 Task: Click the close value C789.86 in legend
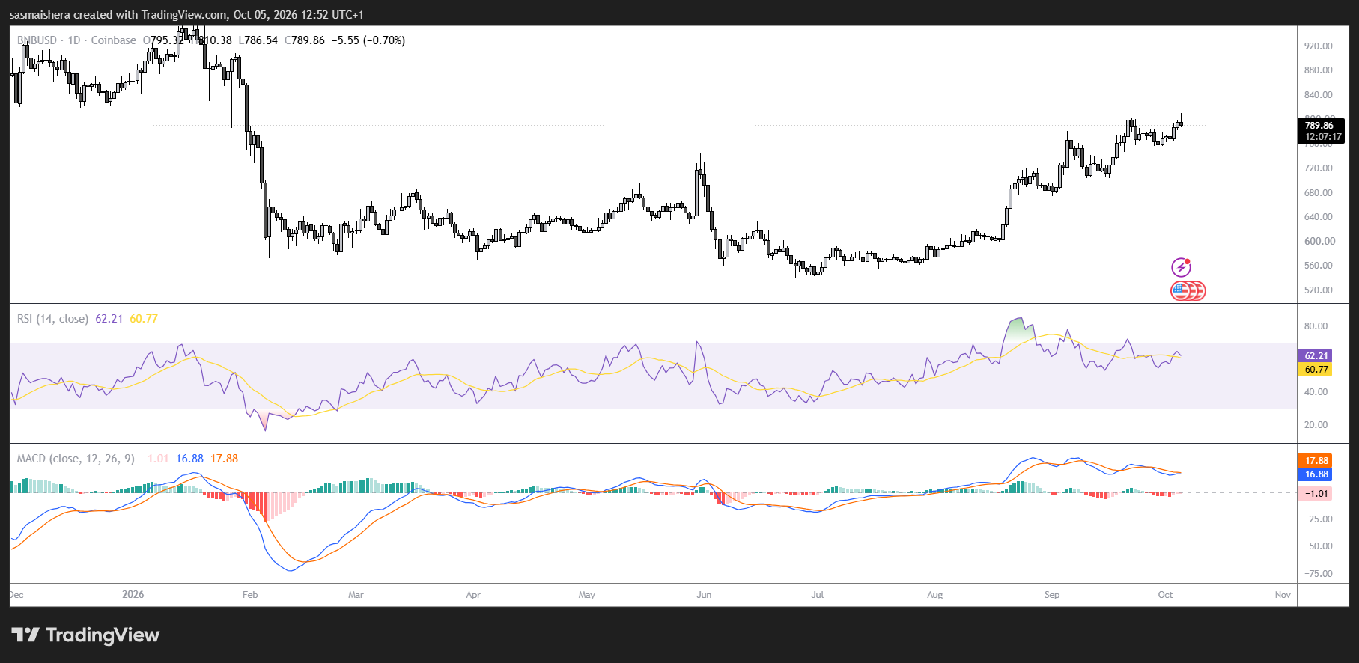[305, 40]
